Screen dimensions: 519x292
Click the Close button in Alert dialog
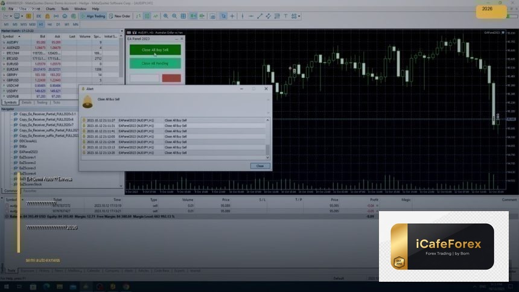click(x=259, y=165)
